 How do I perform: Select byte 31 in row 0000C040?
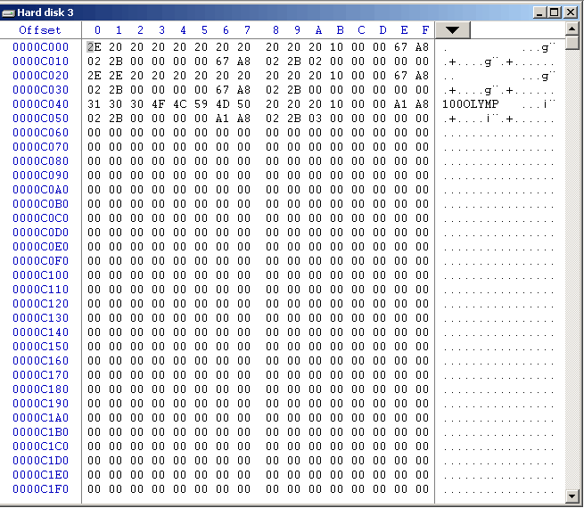pos(94,104)
